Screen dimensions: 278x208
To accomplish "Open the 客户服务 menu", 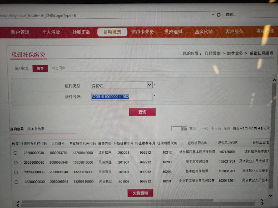I will (234, 32).
